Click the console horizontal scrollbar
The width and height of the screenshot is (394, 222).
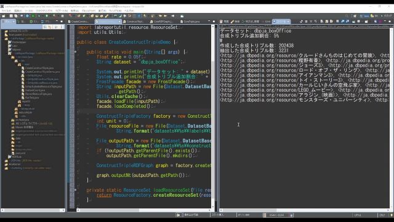305,210
